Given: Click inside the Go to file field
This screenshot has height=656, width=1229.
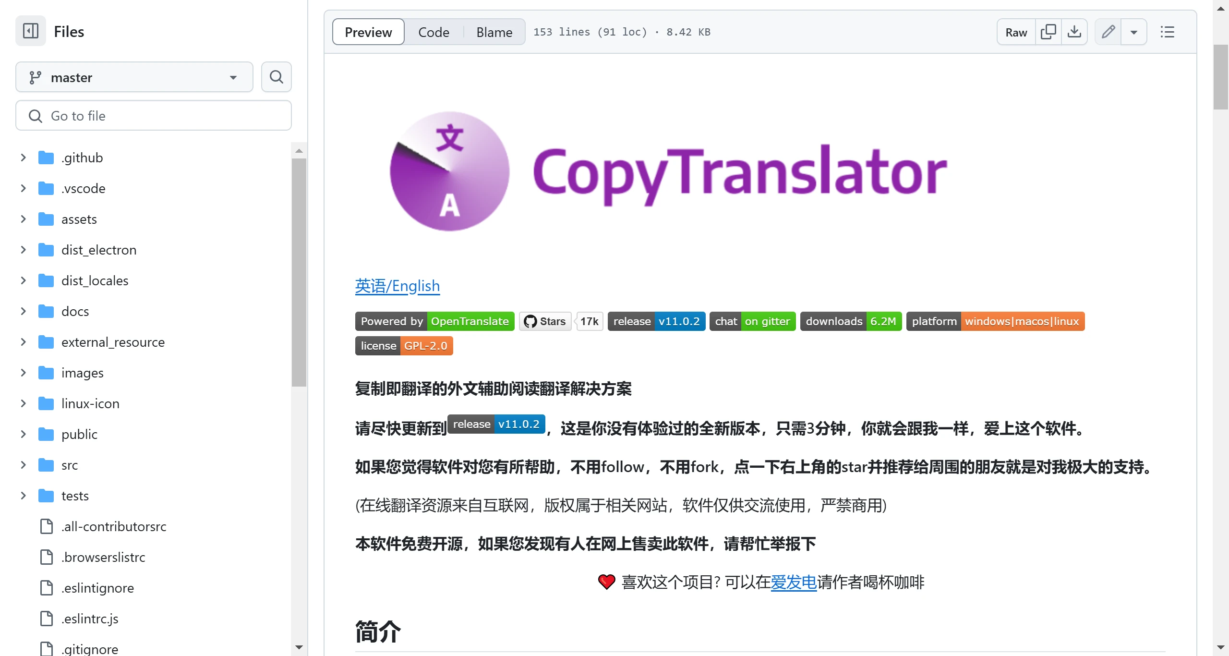Looking at the screenshot, I should pos(153,115).
